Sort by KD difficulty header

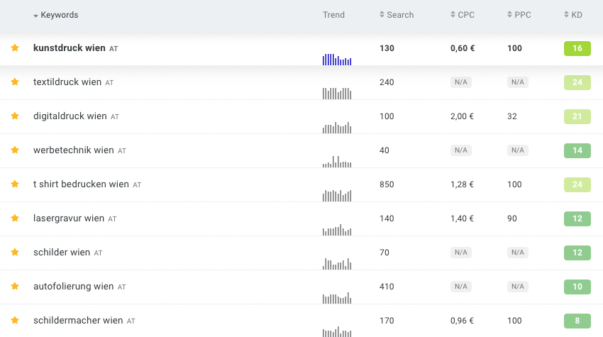point(576,15)
